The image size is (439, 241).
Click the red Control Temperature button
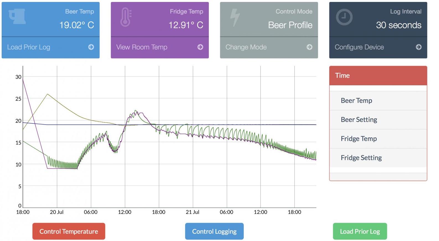click(x=69, y=231)
